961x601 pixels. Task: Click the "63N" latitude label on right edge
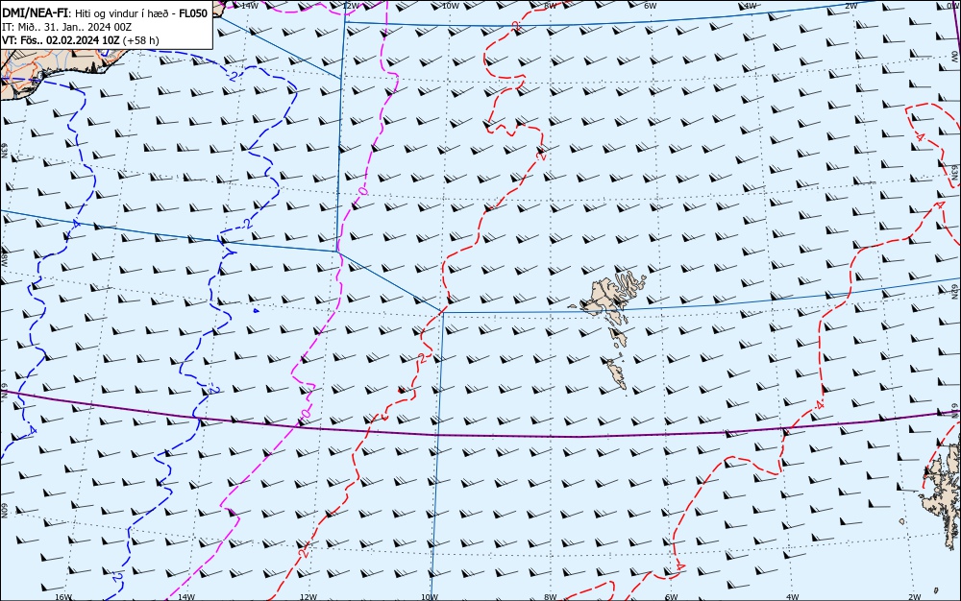[x=955, y=173]
